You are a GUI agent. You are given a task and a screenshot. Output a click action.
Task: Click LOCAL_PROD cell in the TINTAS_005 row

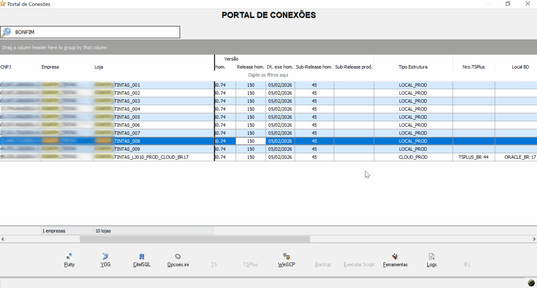(413, 117)
